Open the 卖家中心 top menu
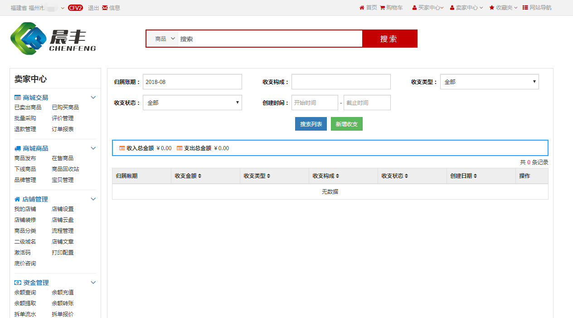The width and height of the screenshot is (573, 318). 466,8
